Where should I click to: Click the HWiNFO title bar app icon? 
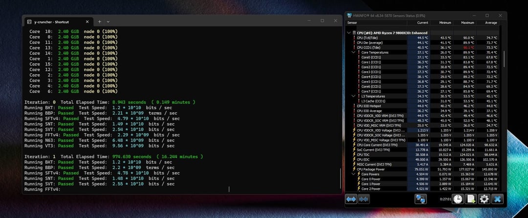pyautogui.click(x=350, y=16)
